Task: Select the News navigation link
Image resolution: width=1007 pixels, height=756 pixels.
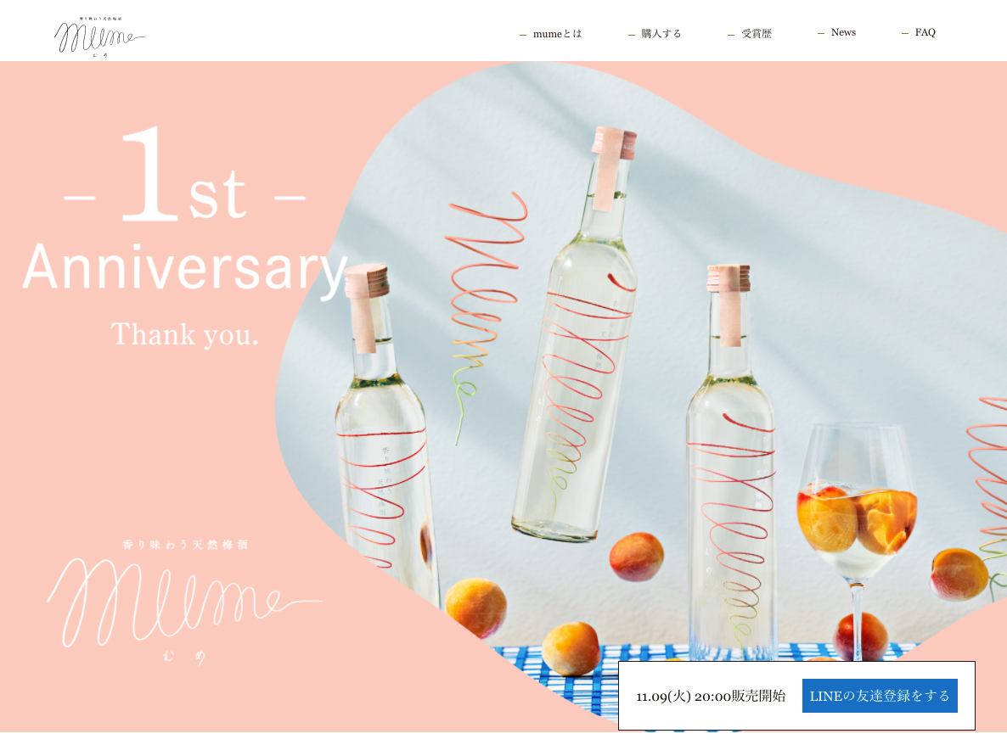Action: 843,32
